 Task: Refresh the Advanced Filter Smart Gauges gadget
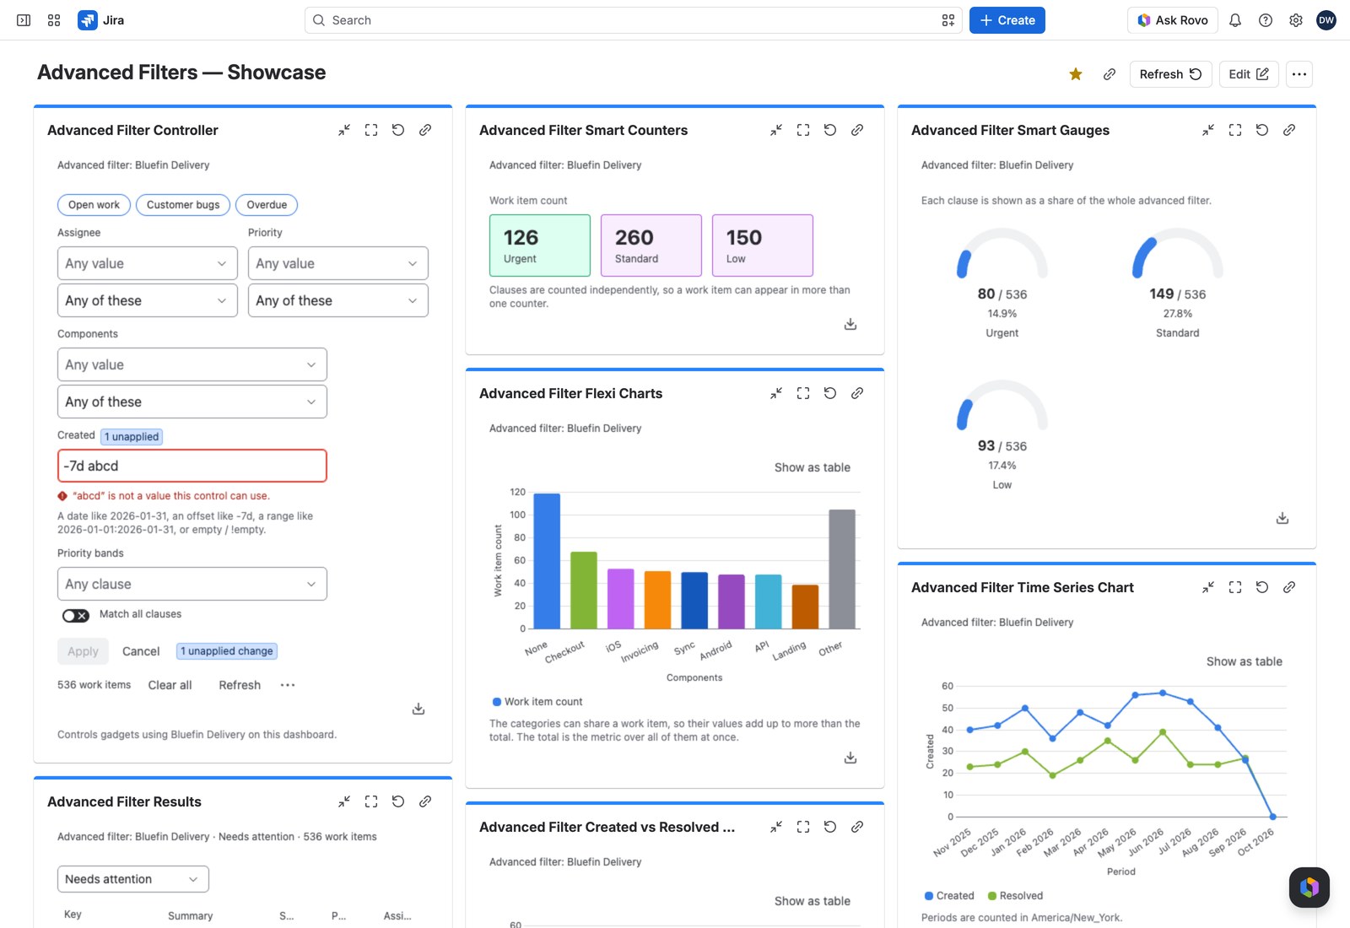1262,130
